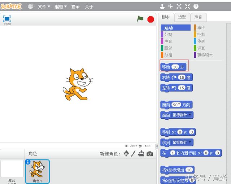Click the degrees field in 左转 block

click(x=182, y=88)
